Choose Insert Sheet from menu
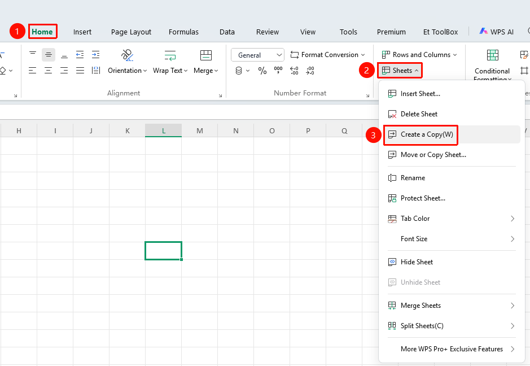 pos(451,94)
